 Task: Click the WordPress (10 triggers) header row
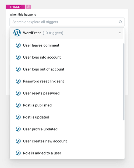tap(66, 33)
